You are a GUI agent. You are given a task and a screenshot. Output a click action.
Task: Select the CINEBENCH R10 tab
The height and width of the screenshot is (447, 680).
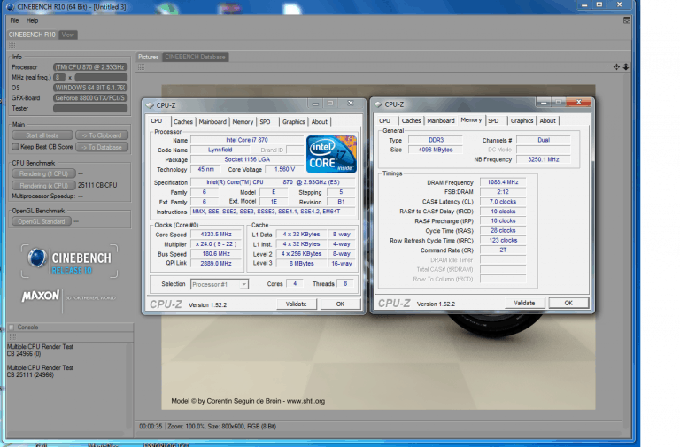(32, 35)
